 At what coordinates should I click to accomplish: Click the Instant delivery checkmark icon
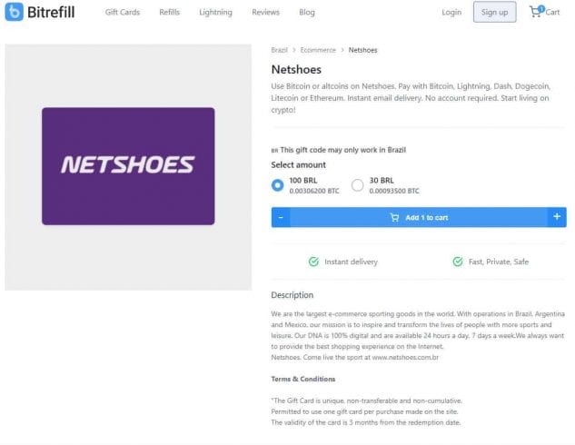pyautogui.click(x=313, y=262)
